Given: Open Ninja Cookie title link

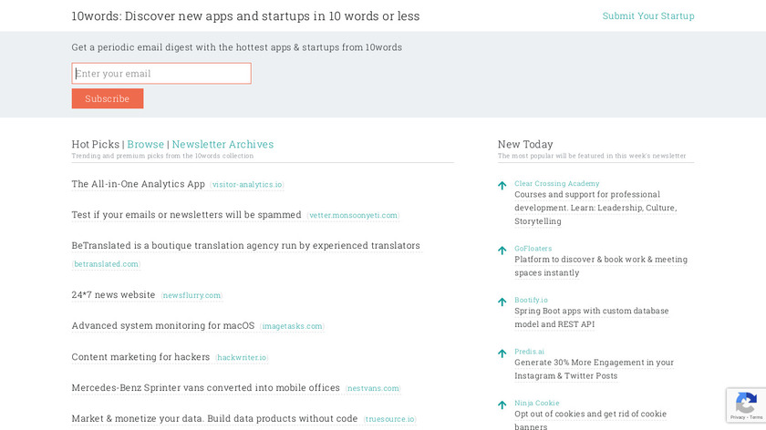Looking at the screenshot, I should click(x=537, y=404).
